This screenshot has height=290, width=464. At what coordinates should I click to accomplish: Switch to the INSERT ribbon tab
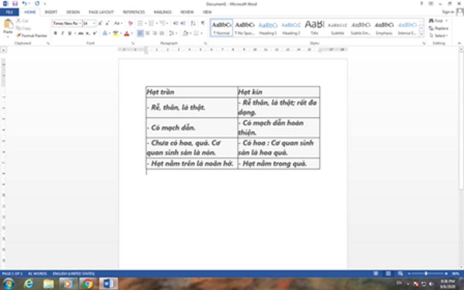click(x=51, y=12)
